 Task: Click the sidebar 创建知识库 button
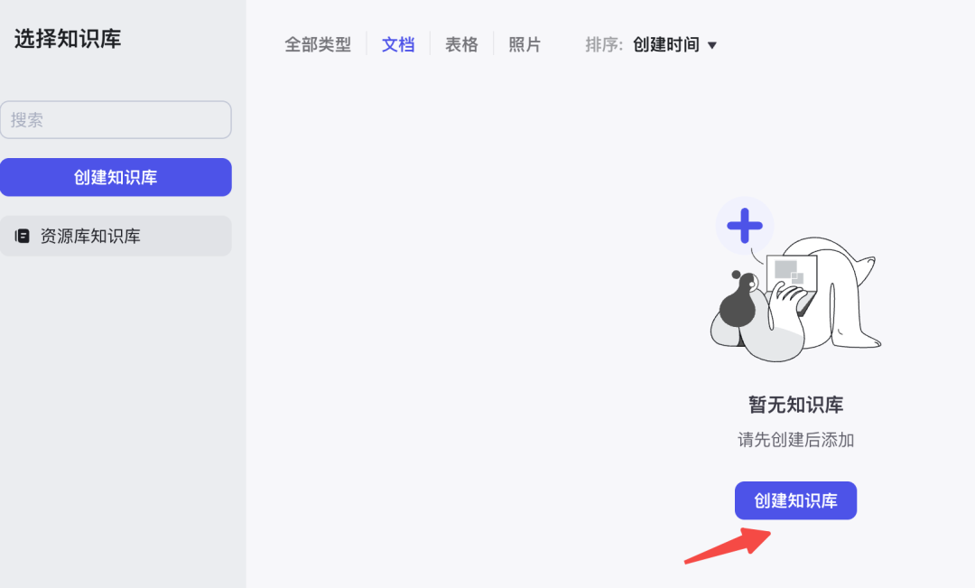[116, 177]
